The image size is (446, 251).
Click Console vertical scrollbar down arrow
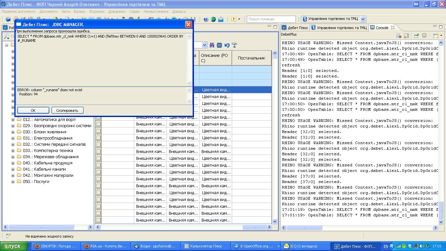pyautogui.click(x=441, y=222)
